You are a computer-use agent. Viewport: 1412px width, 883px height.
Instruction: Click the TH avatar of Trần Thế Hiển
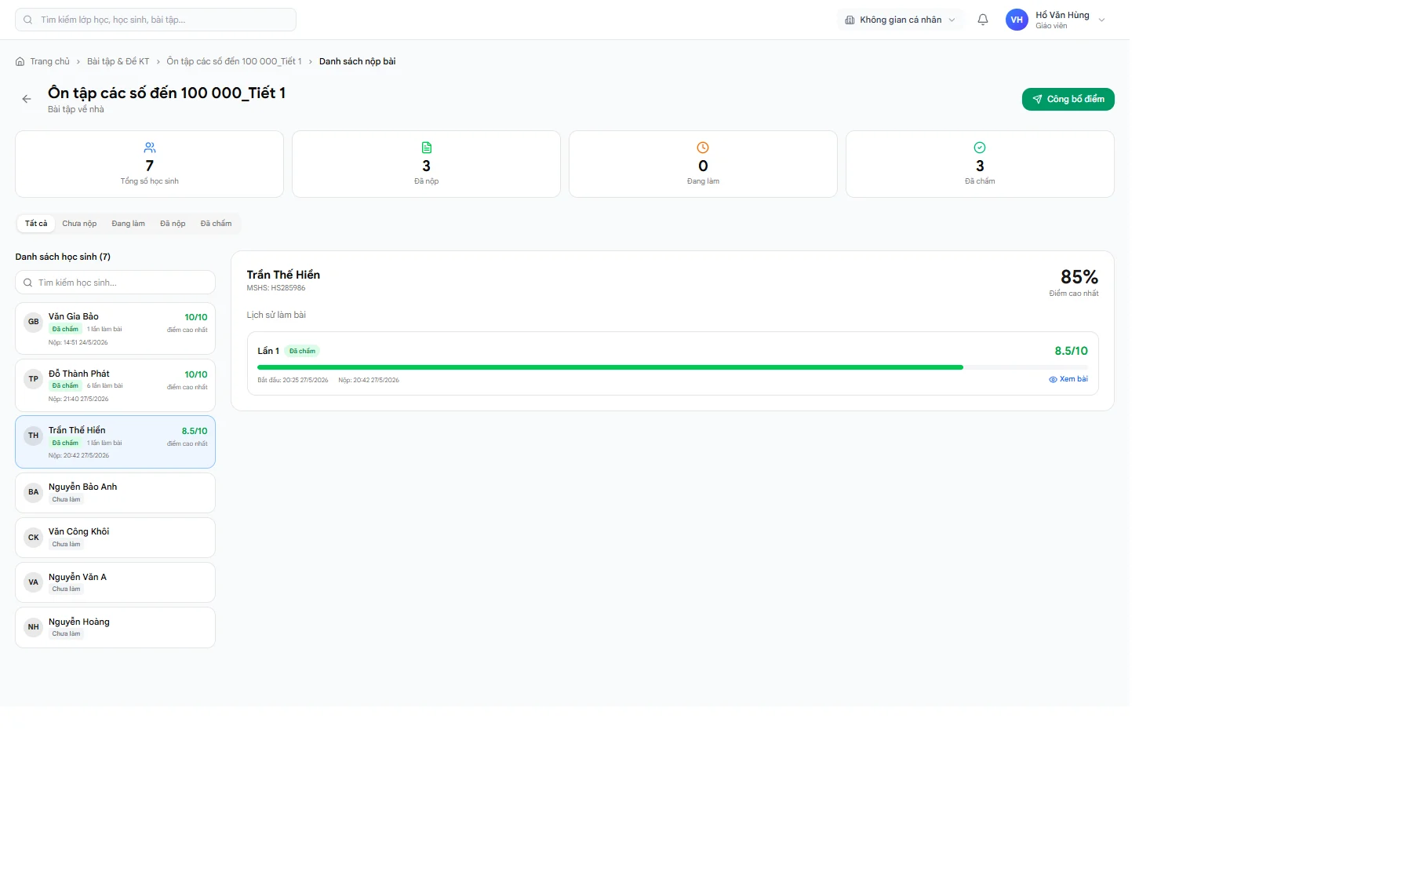click(x=33, y=436)
